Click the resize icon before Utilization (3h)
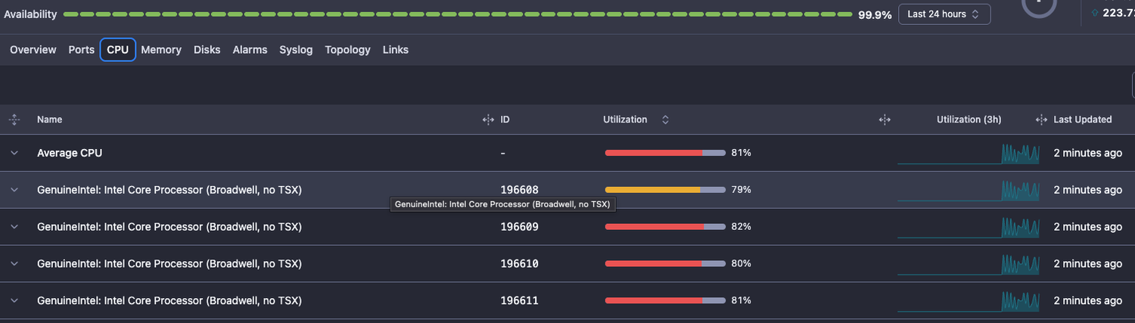This screenshot has width=1135, height=323. (x=884, y=120)
